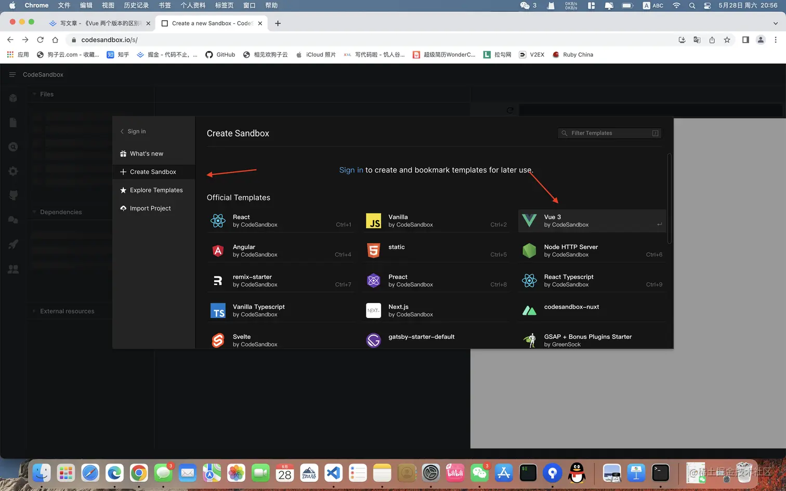Screen dimensions: 786x491
Task: Open the 知乎 bookmark
Action: pyautogui.click(x=118, y=55)
